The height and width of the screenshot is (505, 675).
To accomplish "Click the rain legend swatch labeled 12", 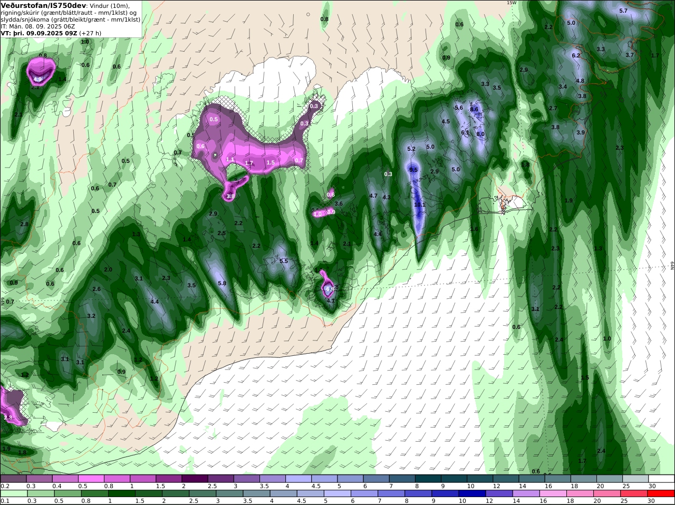I will click(x=499, y=493).
